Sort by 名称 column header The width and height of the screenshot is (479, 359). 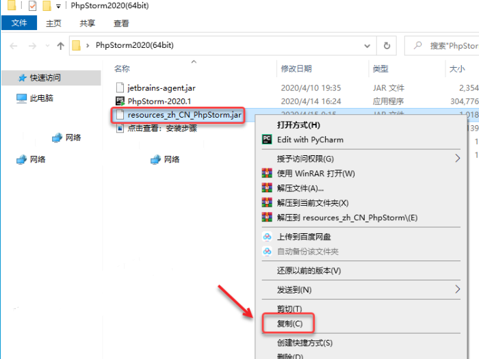tap(122, 68)
